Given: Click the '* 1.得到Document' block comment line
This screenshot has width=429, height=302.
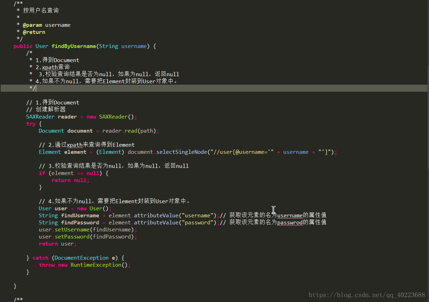Looking at the screenshot, I should pos(54,60).
